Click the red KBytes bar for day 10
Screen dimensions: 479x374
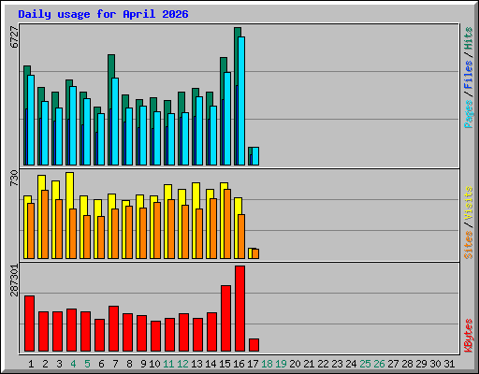tap(155, 337)
